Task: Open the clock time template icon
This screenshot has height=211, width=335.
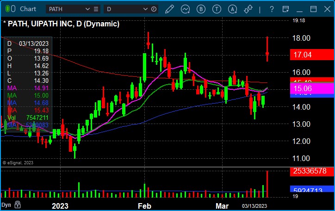Action: click(x=154, y=9)
